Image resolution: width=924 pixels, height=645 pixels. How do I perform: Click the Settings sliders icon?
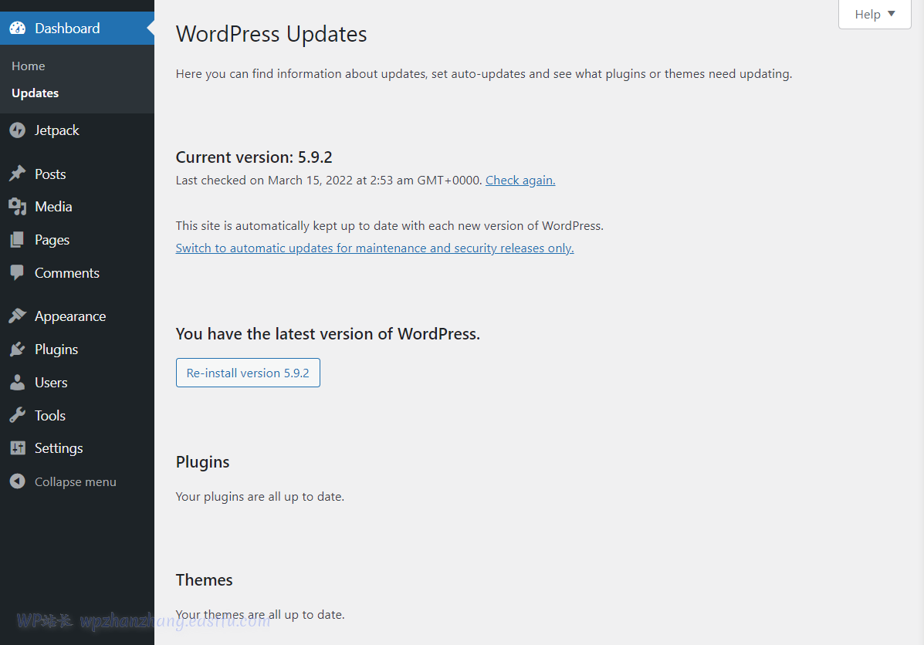pyautogui.click(x=17, y=448)
